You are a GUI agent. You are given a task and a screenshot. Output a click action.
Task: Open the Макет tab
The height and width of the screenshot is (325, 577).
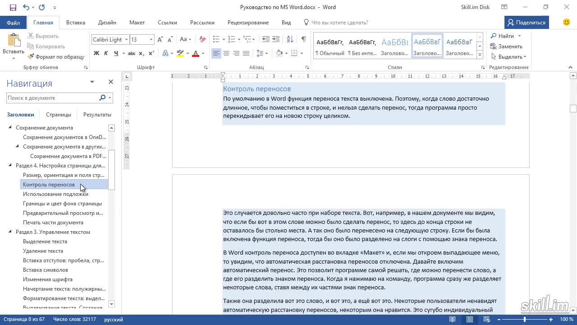(x=137, y=23)
